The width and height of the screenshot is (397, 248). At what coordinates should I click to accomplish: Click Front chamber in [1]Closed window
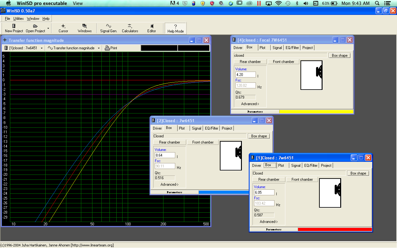(302, 179)
